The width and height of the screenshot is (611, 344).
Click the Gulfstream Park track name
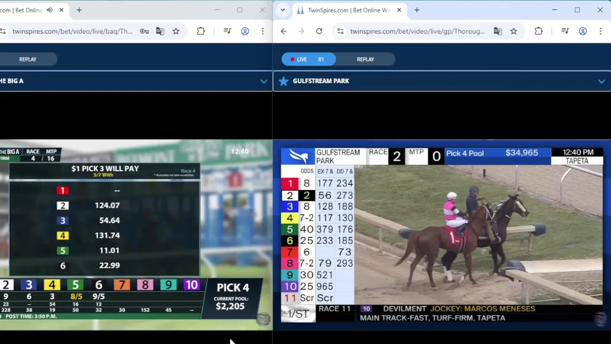coord(321,81)
